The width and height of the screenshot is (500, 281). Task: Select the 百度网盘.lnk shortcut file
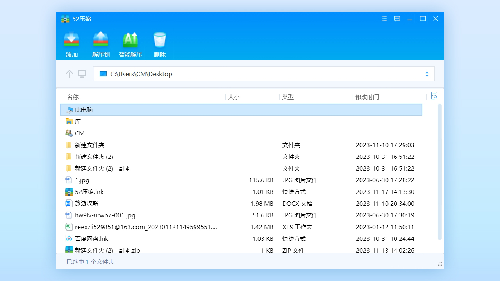tap(91, 238)
